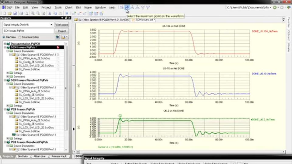
Task: Select SL_LCD_SW_LED_2E.SchDoc under PCB Issues.PrjPcb
Action: (x=36, y=128)
